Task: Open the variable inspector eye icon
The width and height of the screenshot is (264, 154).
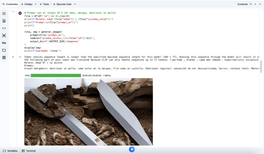Action: [x=4, y=35]
